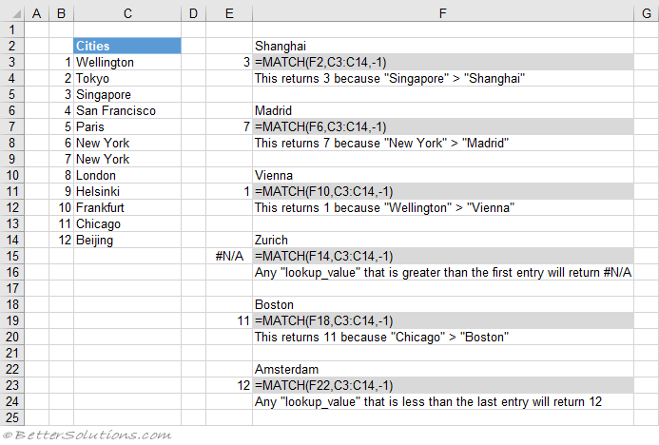
Task: Click the 'less than the last entry' note
Action: 428,402
